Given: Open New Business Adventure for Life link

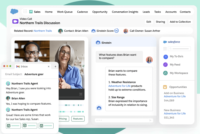Looking at the screenshot, I should pos(175,113).
